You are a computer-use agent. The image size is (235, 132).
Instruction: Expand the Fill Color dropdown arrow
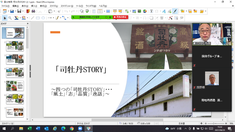coord(28,18)
